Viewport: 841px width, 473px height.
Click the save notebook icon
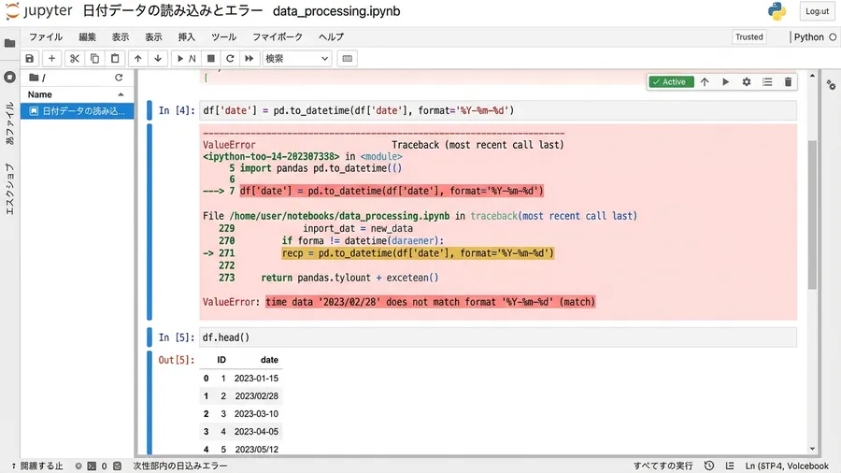(30, 59)
